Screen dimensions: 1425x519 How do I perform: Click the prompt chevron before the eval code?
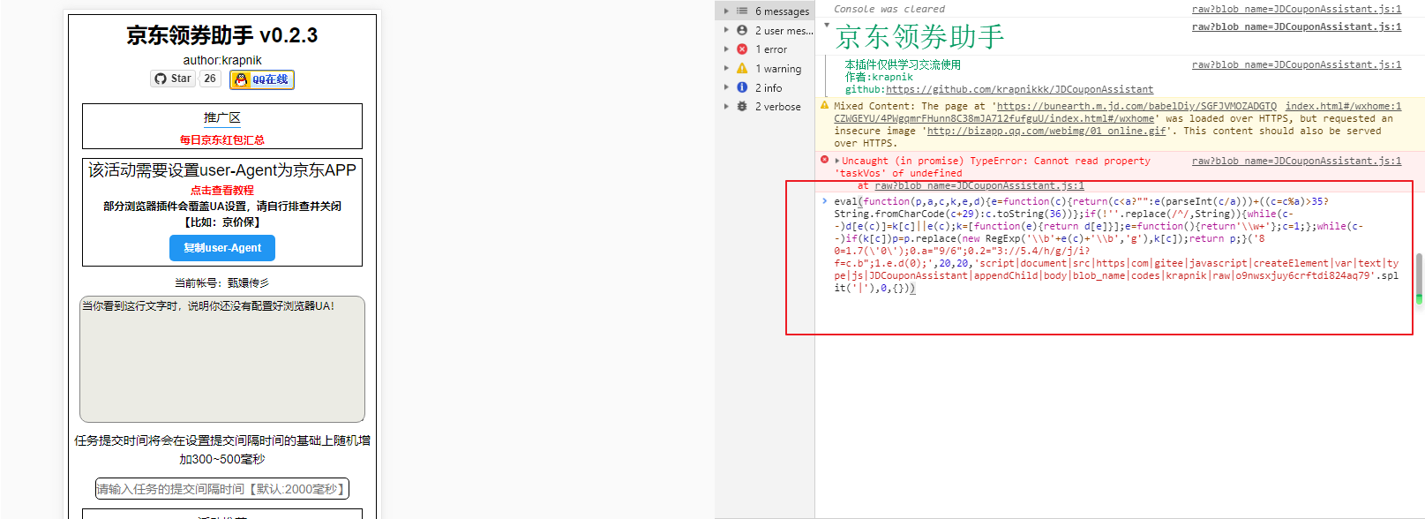[x=825, y=201]
